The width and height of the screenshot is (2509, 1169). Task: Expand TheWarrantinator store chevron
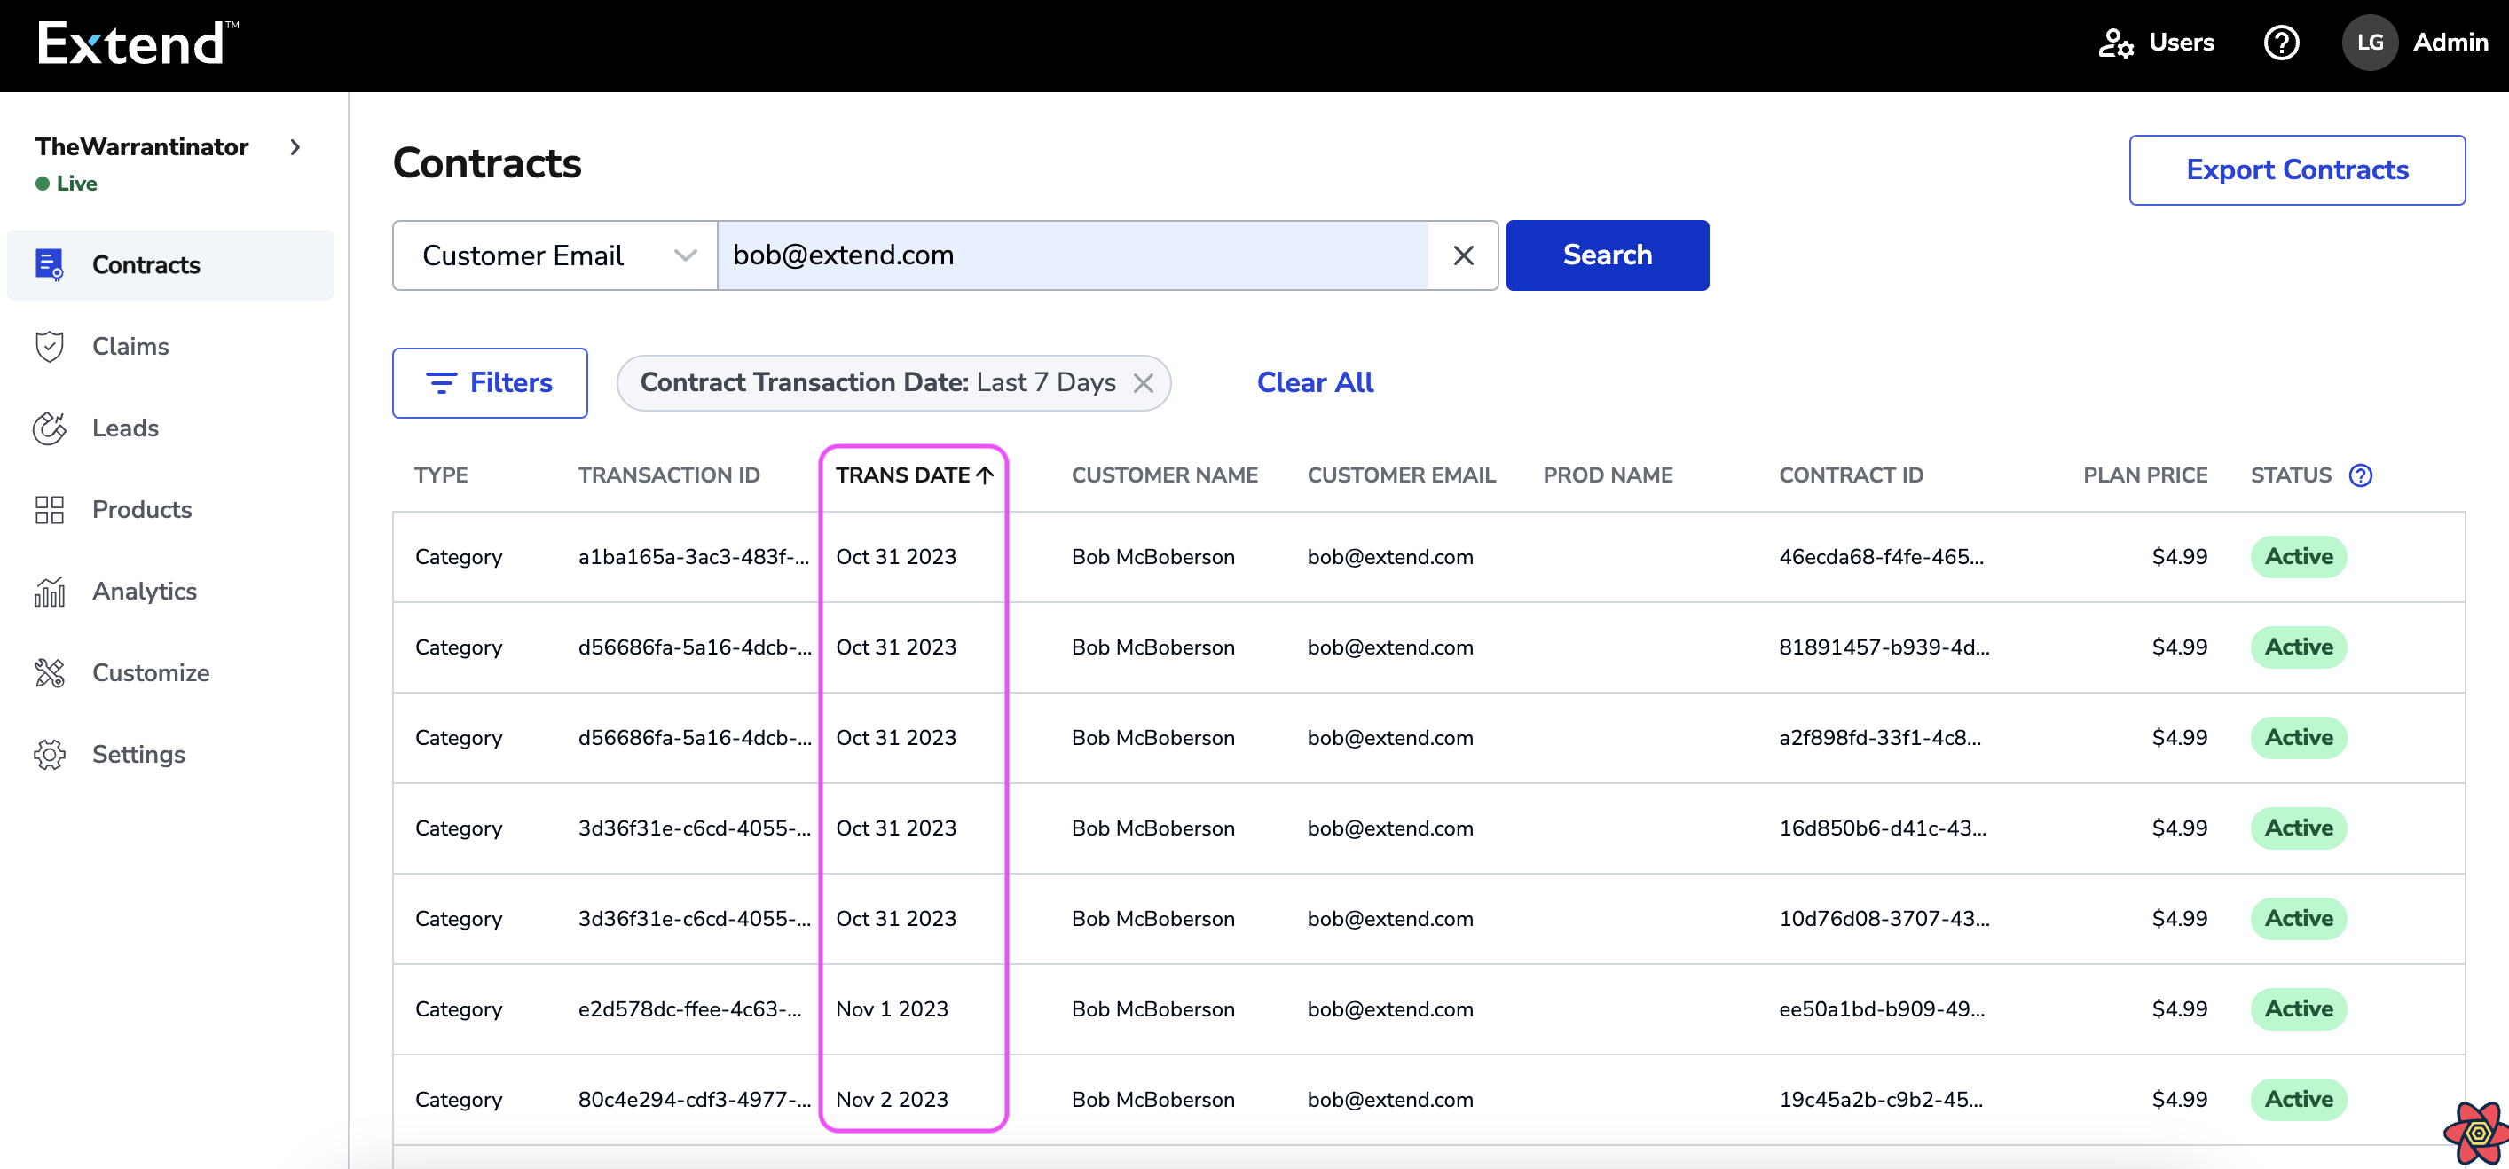tap(295, 147)
